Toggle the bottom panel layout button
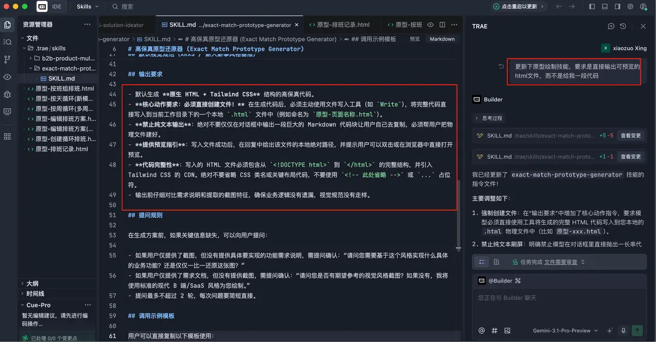Viewport: 656px width, 342px height. 605,7
